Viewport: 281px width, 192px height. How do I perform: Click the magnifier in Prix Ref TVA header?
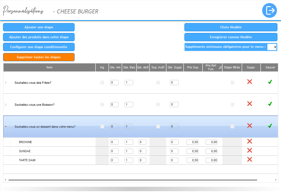click(x=220, y=68)
